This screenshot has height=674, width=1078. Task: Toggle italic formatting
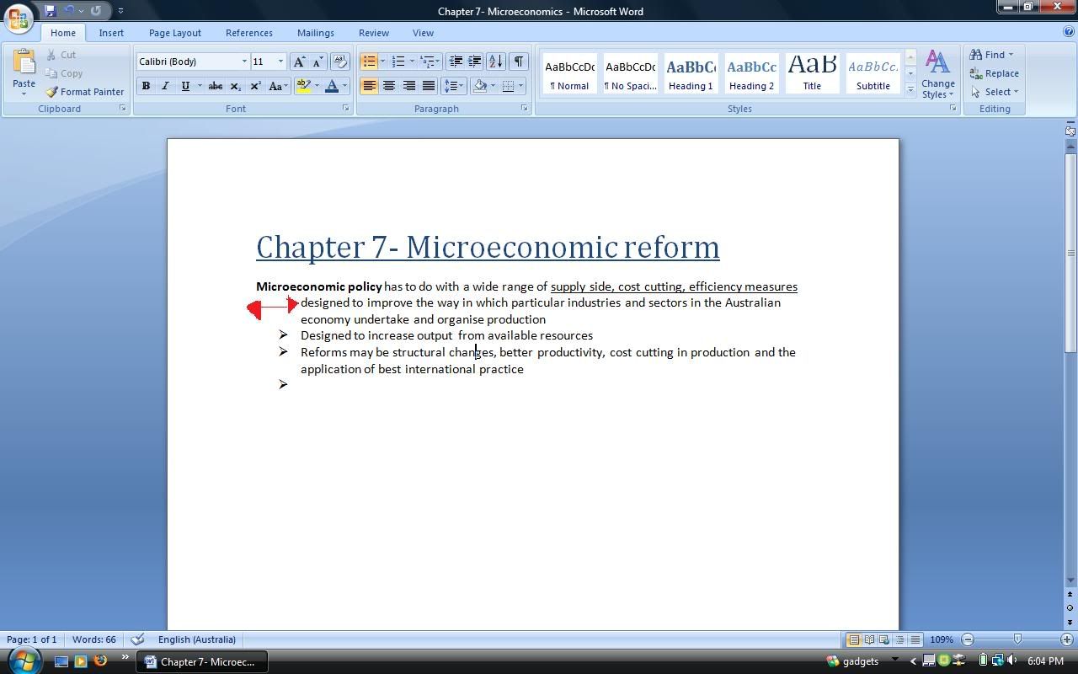pos(165,86)
